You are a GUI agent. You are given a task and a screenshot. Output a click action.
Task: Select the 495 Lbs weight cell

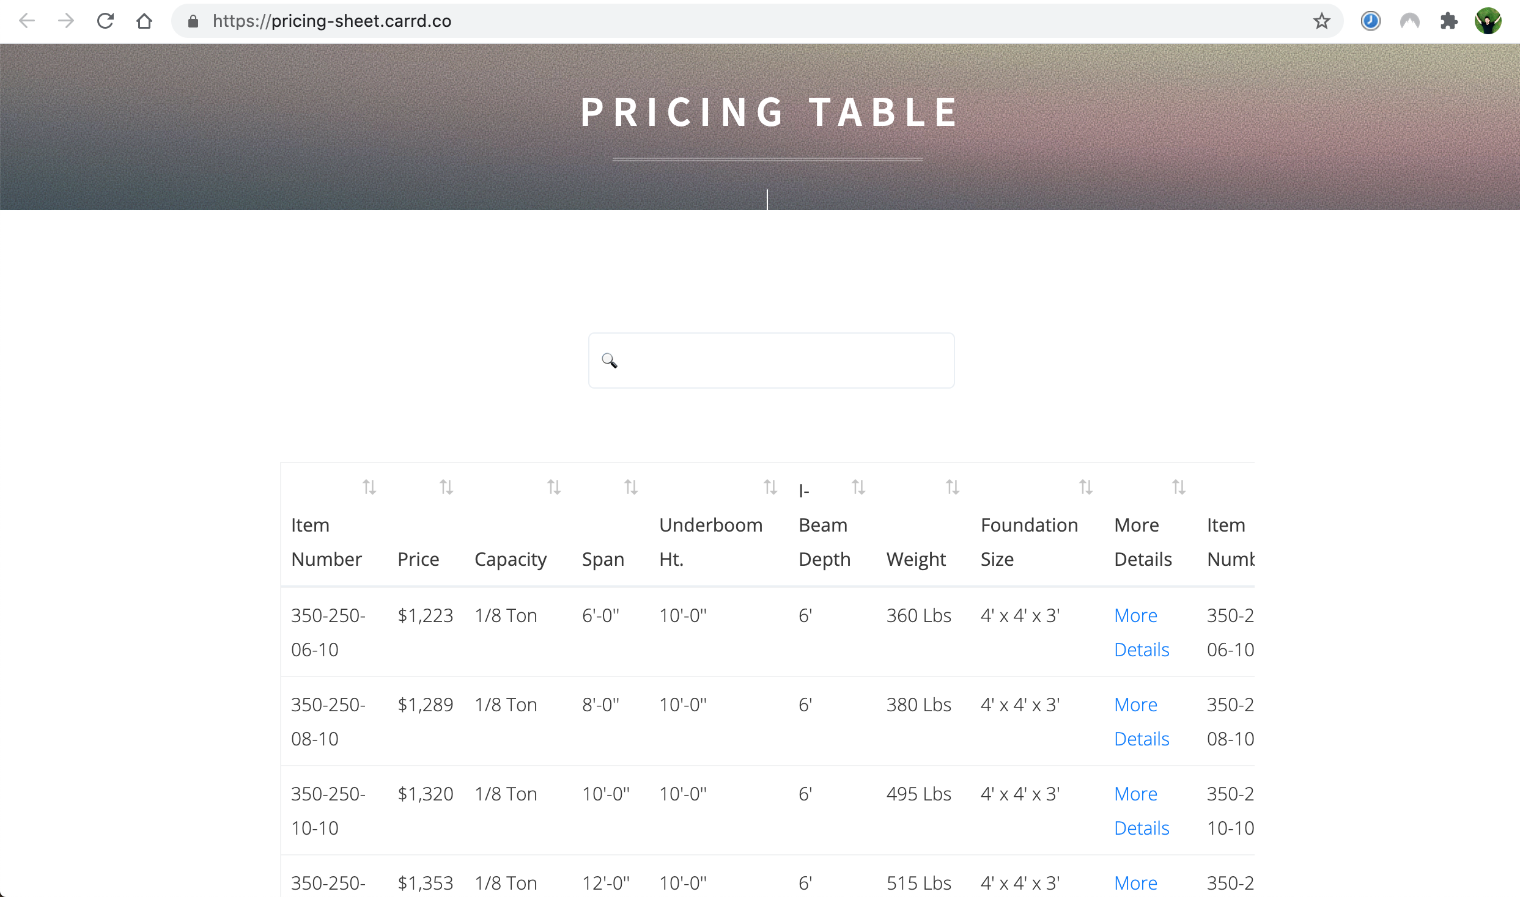point(919,794)
